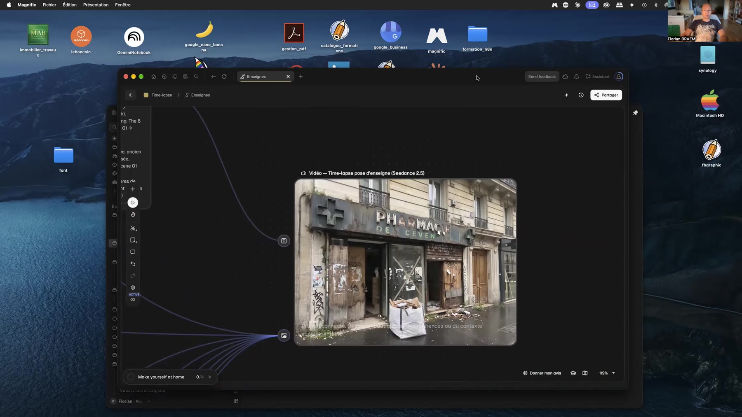Select the pointer selection tool
The height and width of the screenshot is (417, 742).
pos(133,203)
